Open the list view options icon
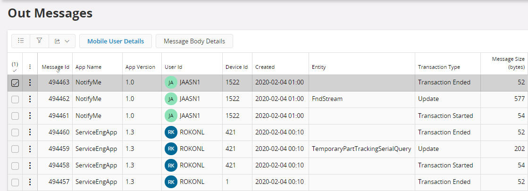The height and width of the screenshot is (191, 528). 21,41
